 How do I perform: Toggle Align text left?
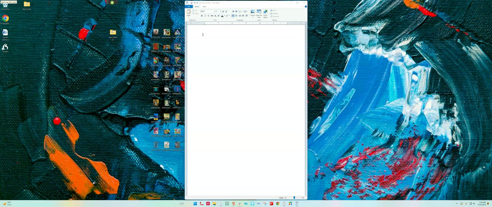[x=233, y=16]
